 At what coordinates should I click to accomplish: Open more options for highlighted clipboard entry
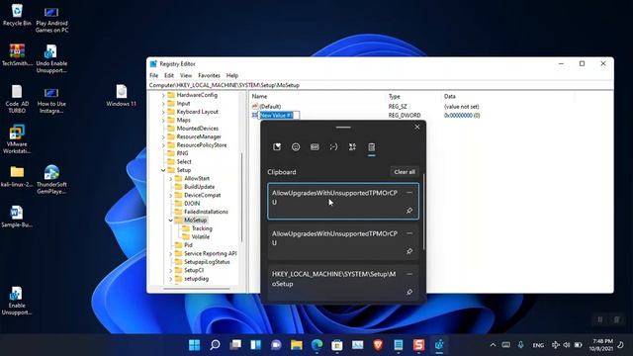(x=409, y=193)
